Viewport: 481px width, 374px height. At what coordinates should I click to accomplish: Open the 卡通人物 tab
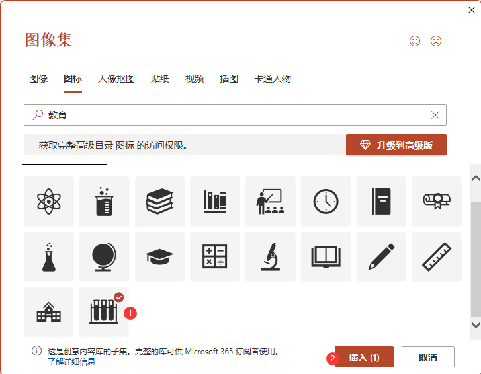(273, 79)
